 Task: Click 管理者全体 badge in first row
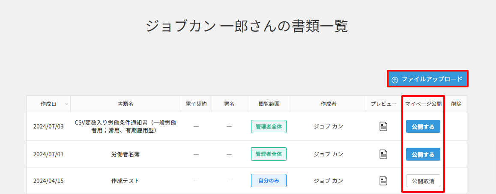tap(269, 127)
